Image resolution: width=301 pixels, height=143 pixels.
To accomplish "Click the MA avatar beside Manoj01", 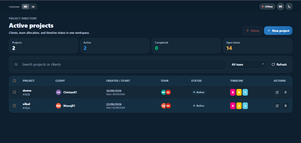I will click(58, 106).
